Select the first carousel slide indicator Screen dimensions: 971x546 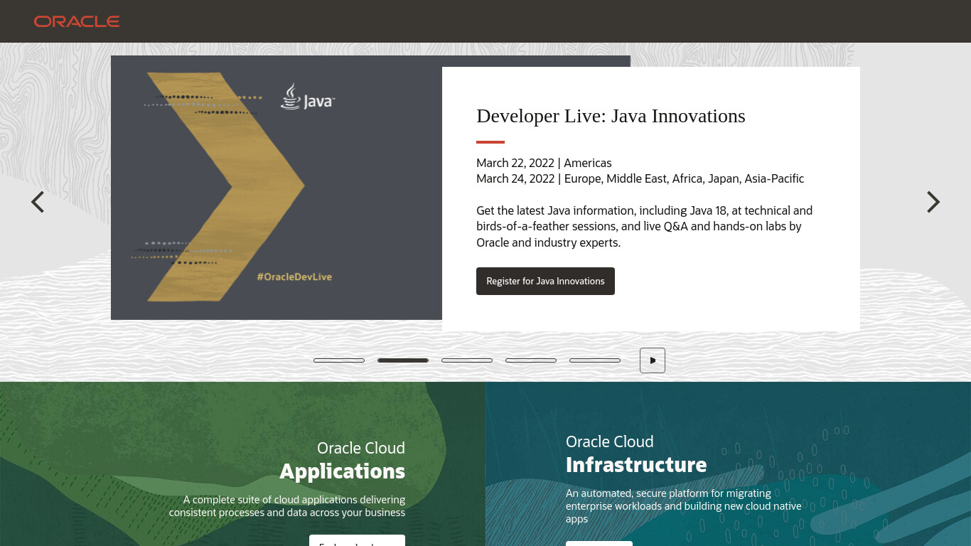point(339,360)
